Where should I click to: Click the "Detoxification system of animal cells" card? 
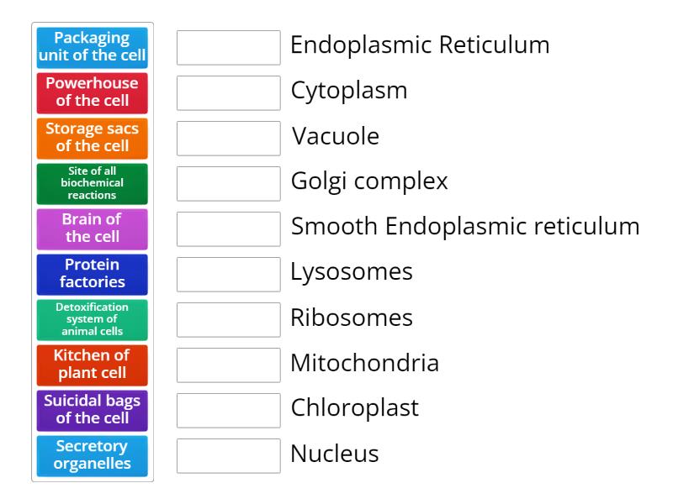coord(92,319)
